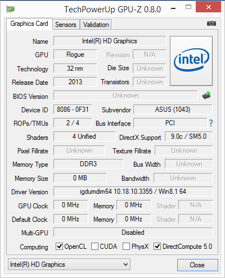Click the Bus Width Unknown field
The image size is (225, 278).
[189, 164]
